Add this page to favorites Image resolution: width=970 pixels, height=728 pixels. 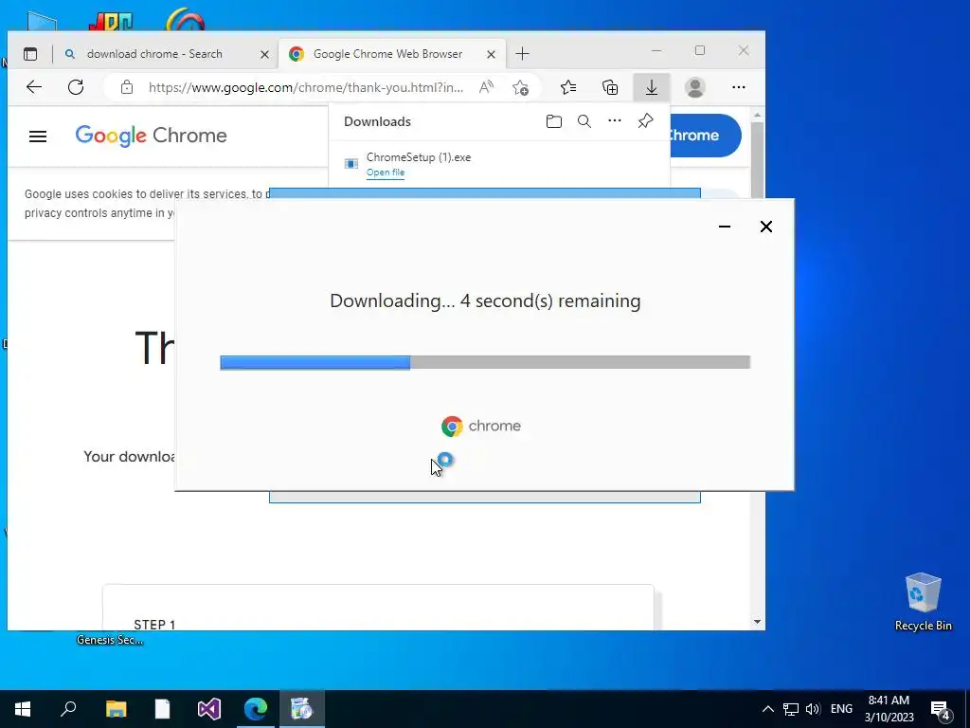tap(520, 87)
